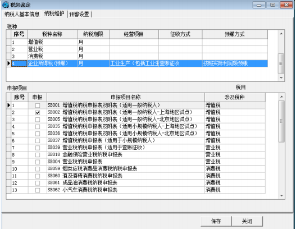Uncheck the SB002 上海地区试点 checkbox

38,112
